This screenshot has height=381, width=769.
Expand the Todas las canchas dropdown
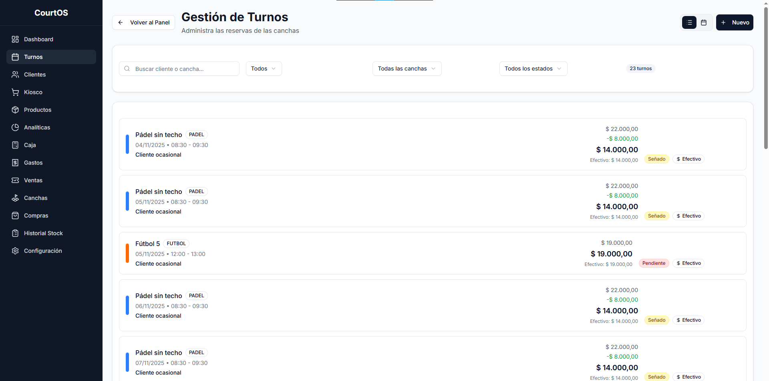click(x=407, y=69)
